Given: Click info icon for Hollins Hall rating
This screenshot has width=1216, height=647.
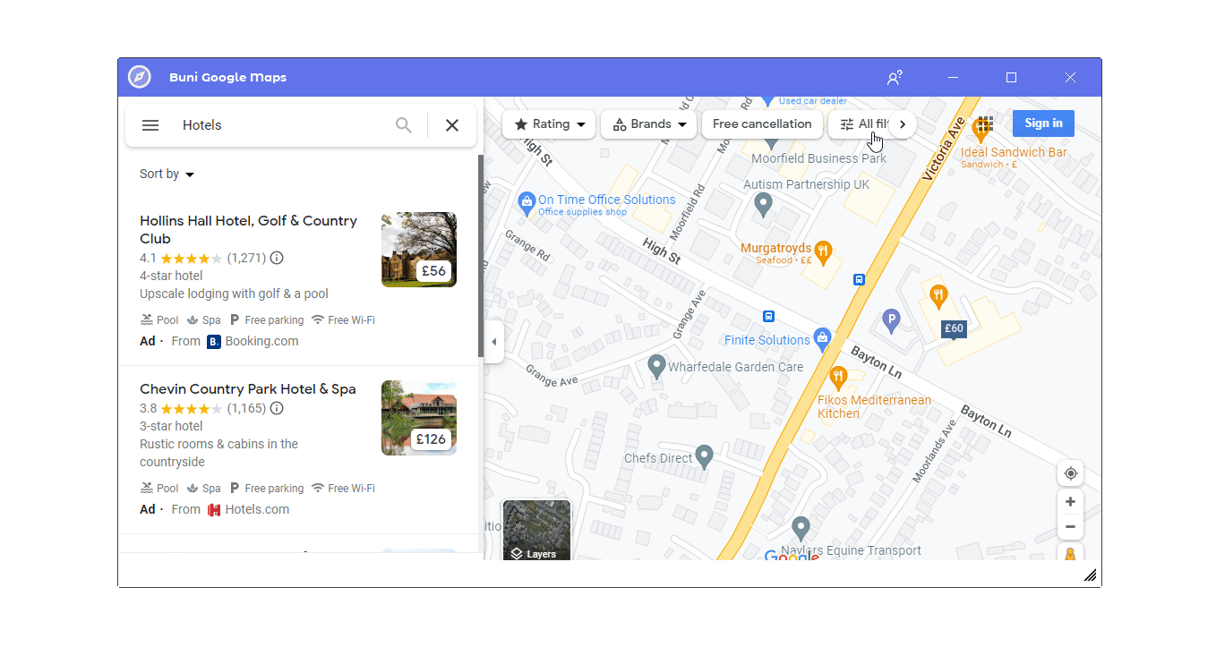Looking at the screenshot, I should click(277, 258).
